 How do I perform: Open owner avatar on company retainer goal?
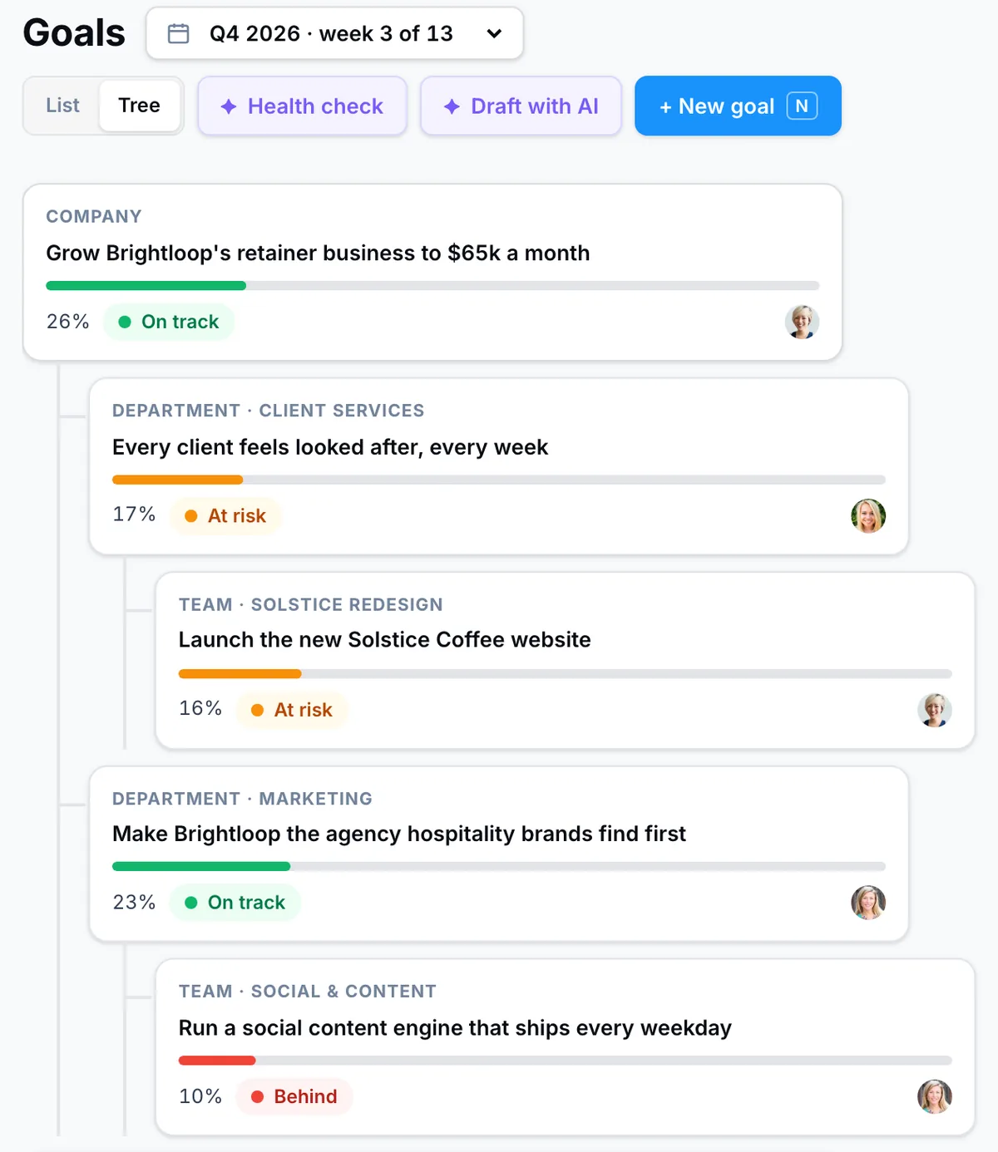802,322
